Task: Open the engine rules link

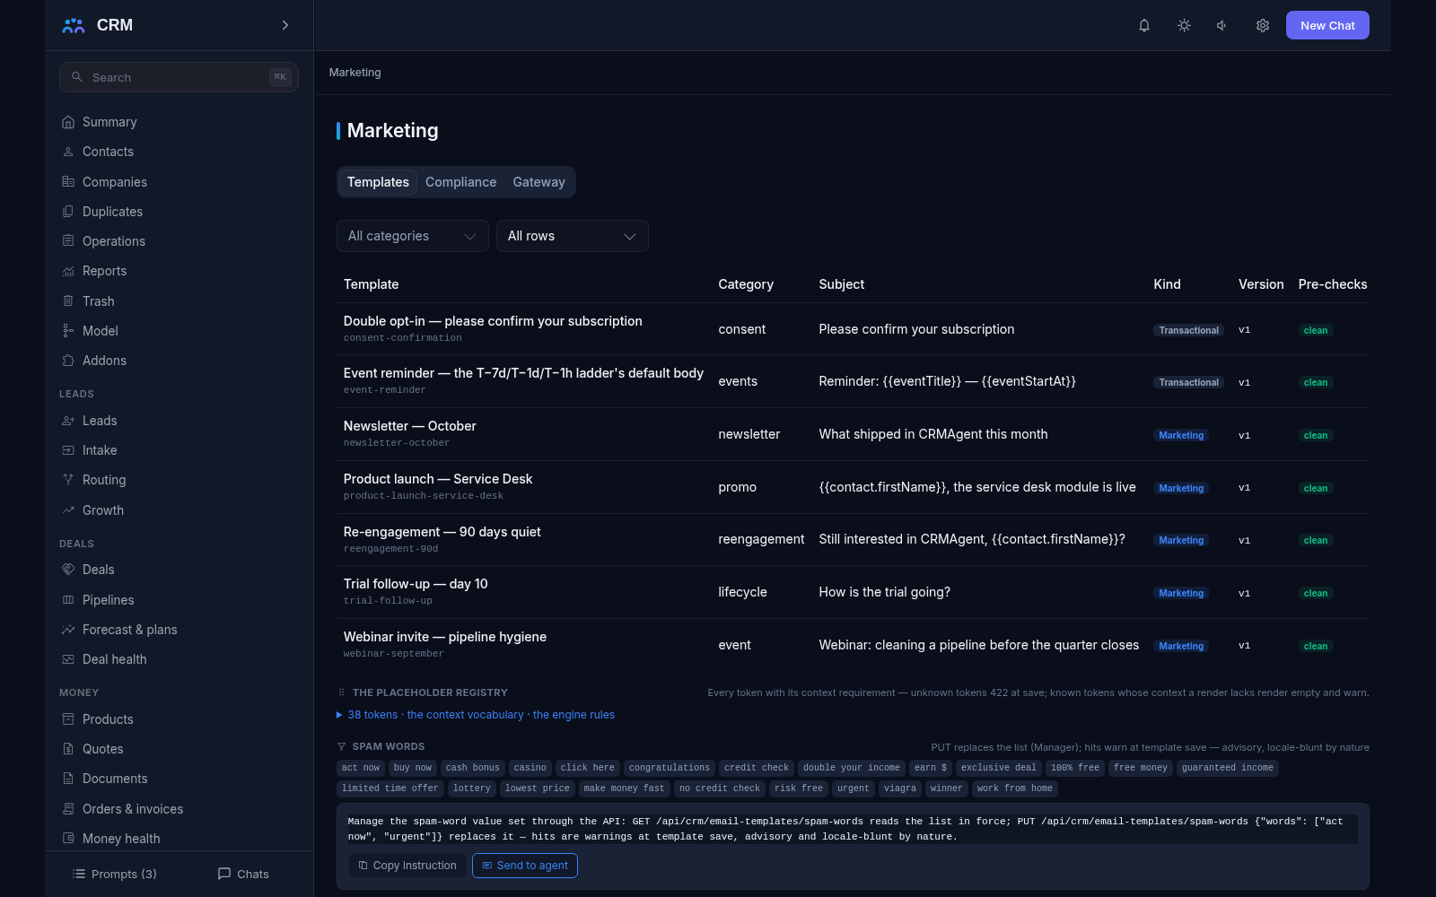Action: click(x=574, y=715)
